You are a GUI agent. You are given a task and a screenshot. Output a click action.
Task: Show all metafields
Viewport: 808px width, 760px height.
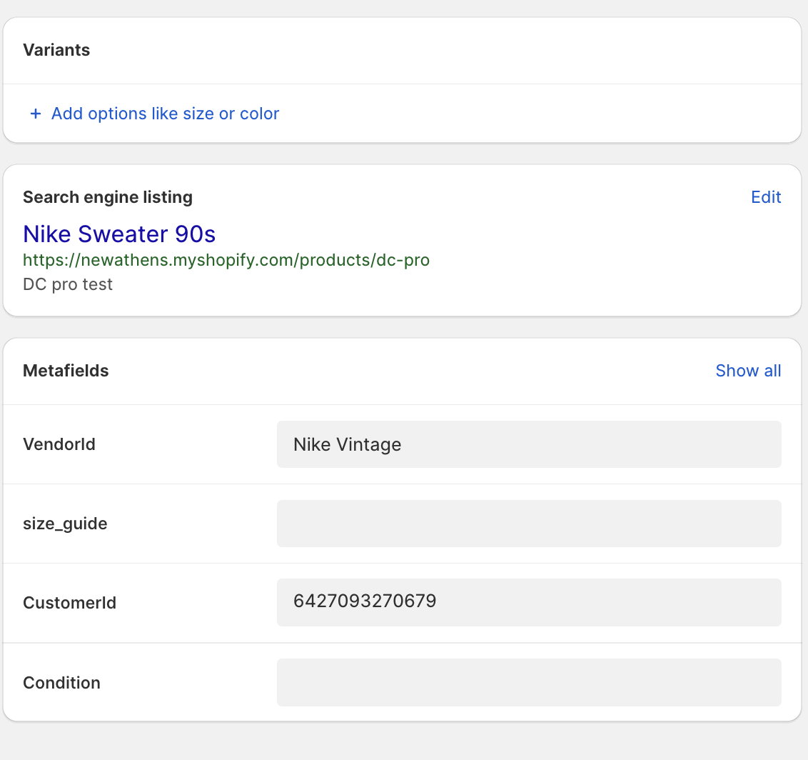pyautogui.click(x=748, y=371)
